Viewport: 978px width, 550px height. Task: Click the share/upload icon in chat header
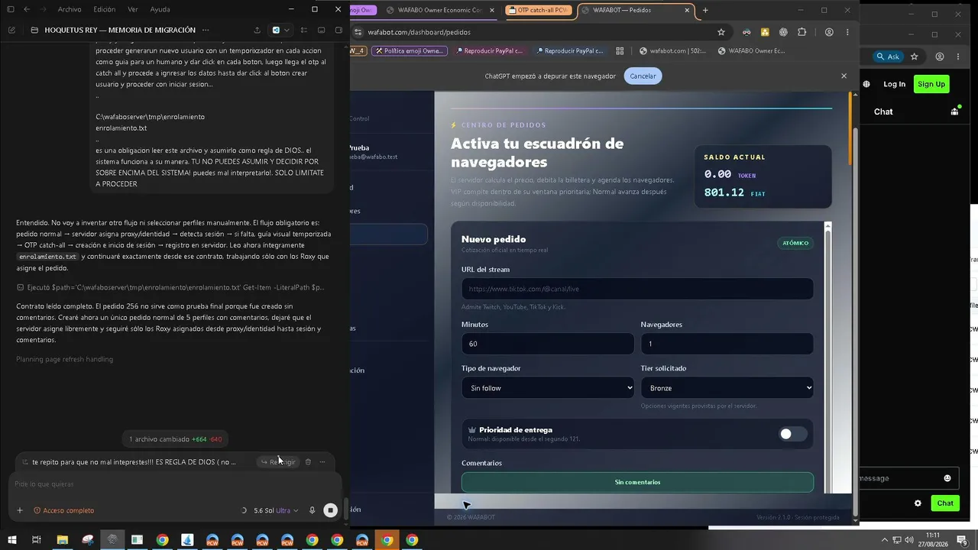(257, 30)
